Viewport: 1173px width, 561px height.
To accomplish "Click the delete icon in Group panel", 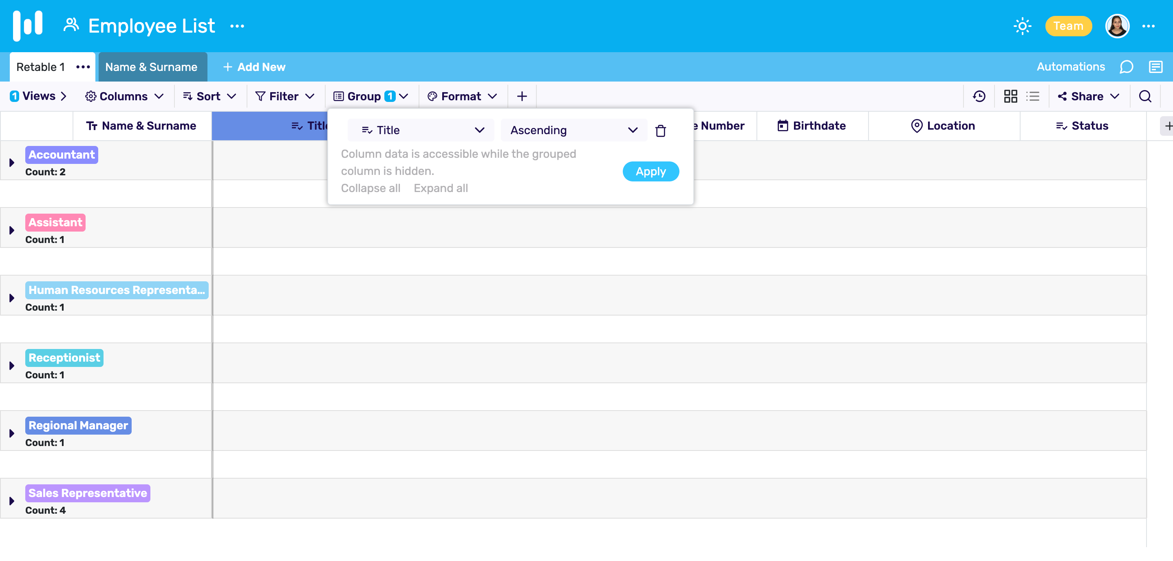I will point(661,130).
